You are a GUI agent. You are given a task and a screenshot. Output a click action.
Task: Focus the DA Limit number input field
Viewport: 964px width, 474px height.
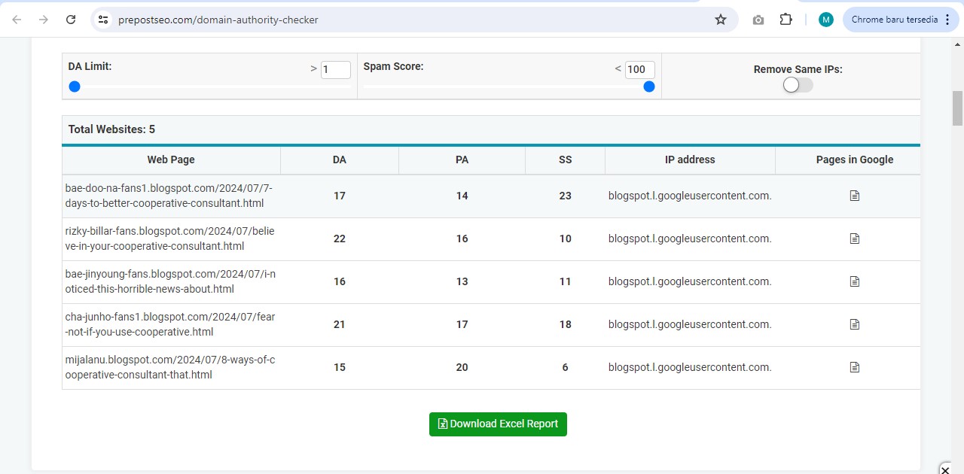pos(335,69)
